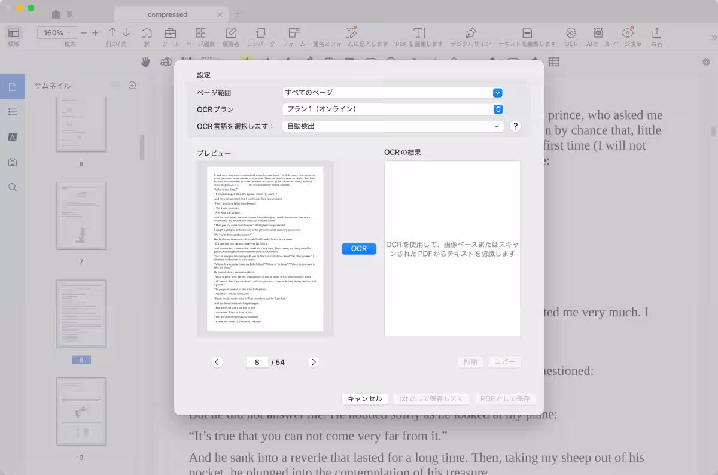Open the OCR language 自動検出 dropdown
The width and height of the screenshot is (718, 475).
392,126
